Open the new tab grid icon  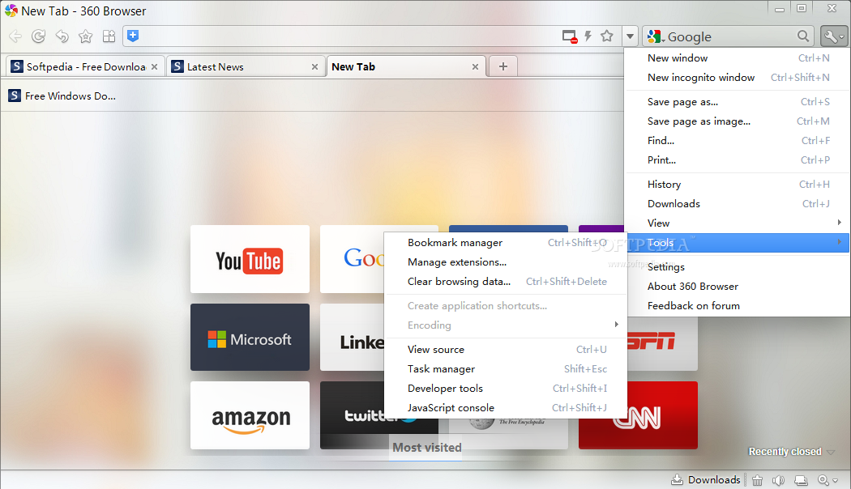click(109, 36)
